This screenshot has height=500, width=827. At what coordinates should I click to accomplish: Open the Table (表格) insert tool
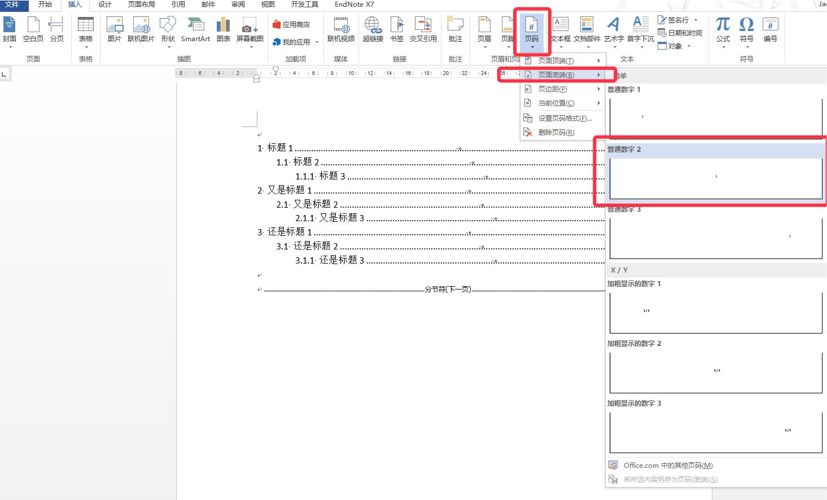tap(86, 31)
